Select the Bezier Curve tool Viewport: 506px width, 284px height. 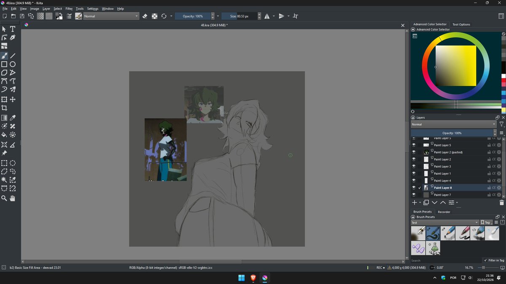click(4, 81)
